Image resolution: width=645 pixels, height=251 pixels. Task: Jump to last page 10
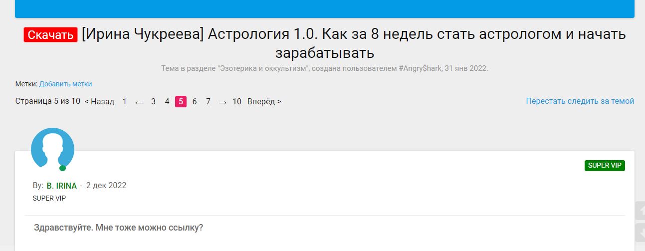[237, 101]
